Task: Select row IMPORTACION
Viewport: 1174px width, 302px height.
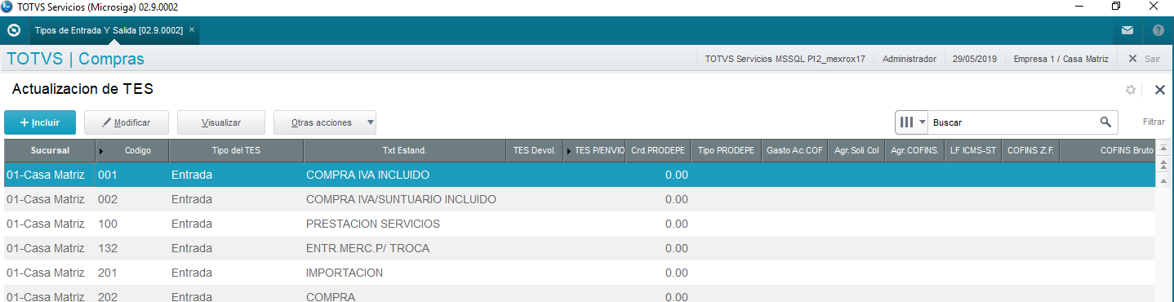Action: tap(580, 273)
